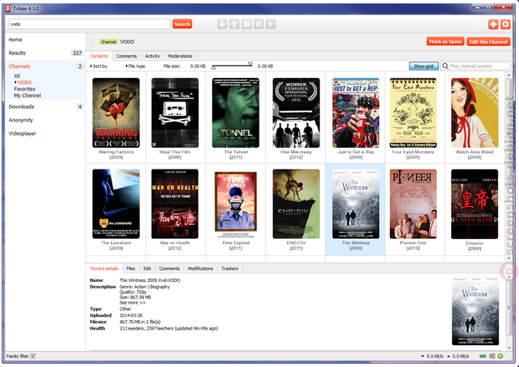Click the Show grid button

pos(424,66)
